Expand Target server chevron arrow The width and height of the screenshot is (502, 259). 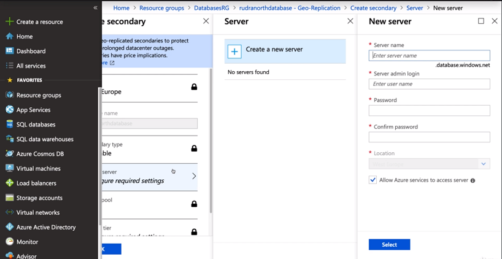point(194,176)
